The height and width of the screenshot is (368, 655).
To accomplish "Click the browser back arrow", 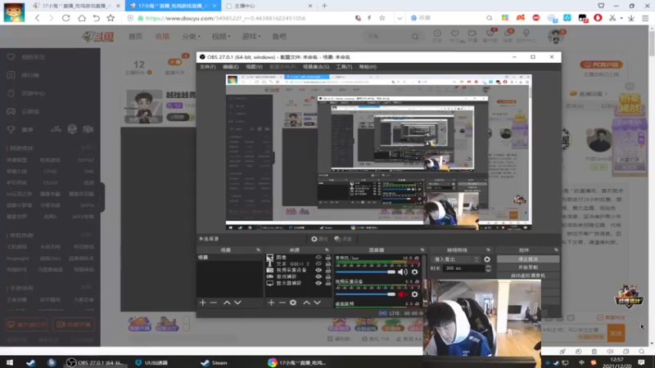I will click(38, 18).
